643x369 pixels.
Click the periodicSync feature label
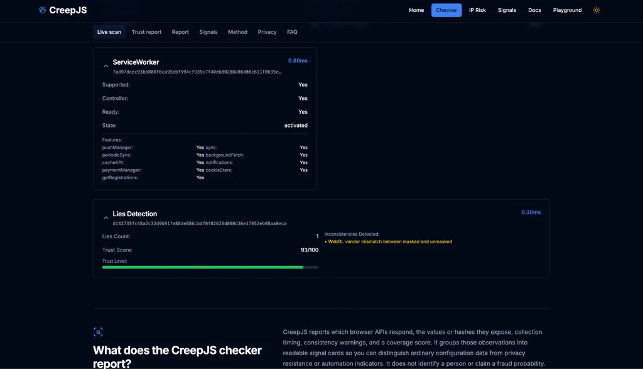pos(117,155)
